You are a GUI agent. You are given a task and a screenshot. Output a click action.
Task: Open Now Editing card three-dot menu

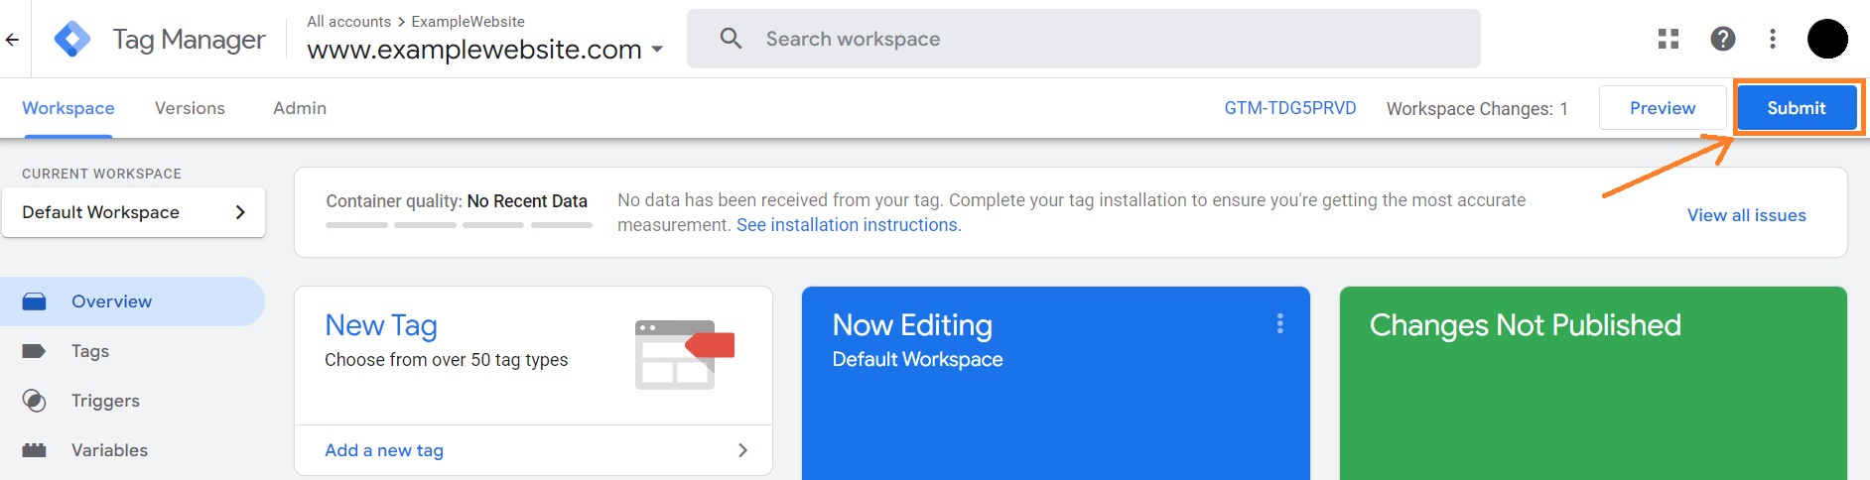tap(1280, 323)
